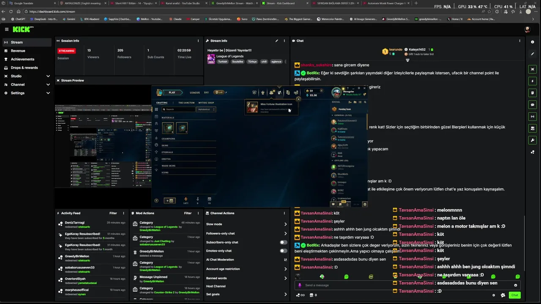The image size is (541, 304).
Task: Click Host Channel option
Action: tap(216, 286)
